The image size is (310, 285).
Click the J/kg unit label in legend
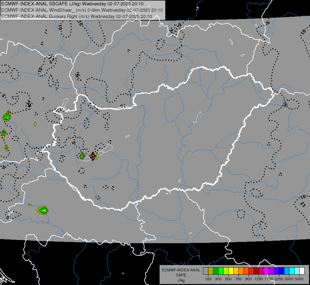tap(181, 281)
